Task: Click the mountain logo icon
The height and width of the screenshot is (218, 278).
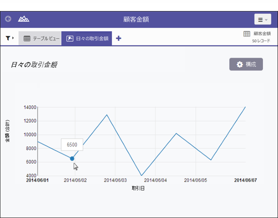Action: pos(24,19)
